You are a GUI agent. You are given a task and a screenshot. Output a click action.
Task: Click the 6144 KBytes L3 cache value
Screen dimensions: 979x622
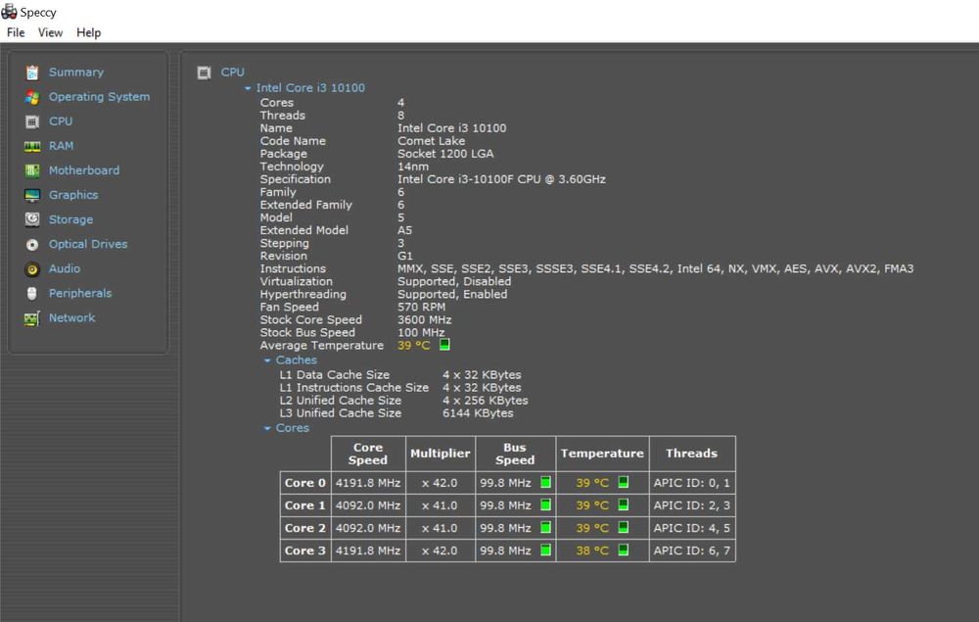tap(478, 413)
